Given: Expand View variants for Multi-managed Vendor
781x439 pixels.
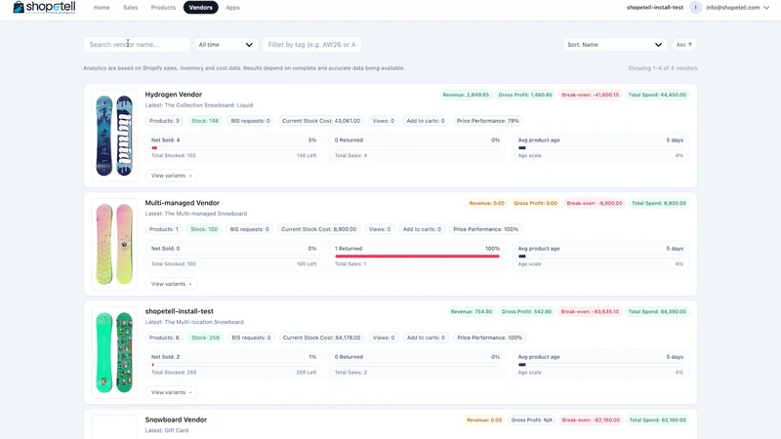Looking at the screenshot, I should [172, 284].
